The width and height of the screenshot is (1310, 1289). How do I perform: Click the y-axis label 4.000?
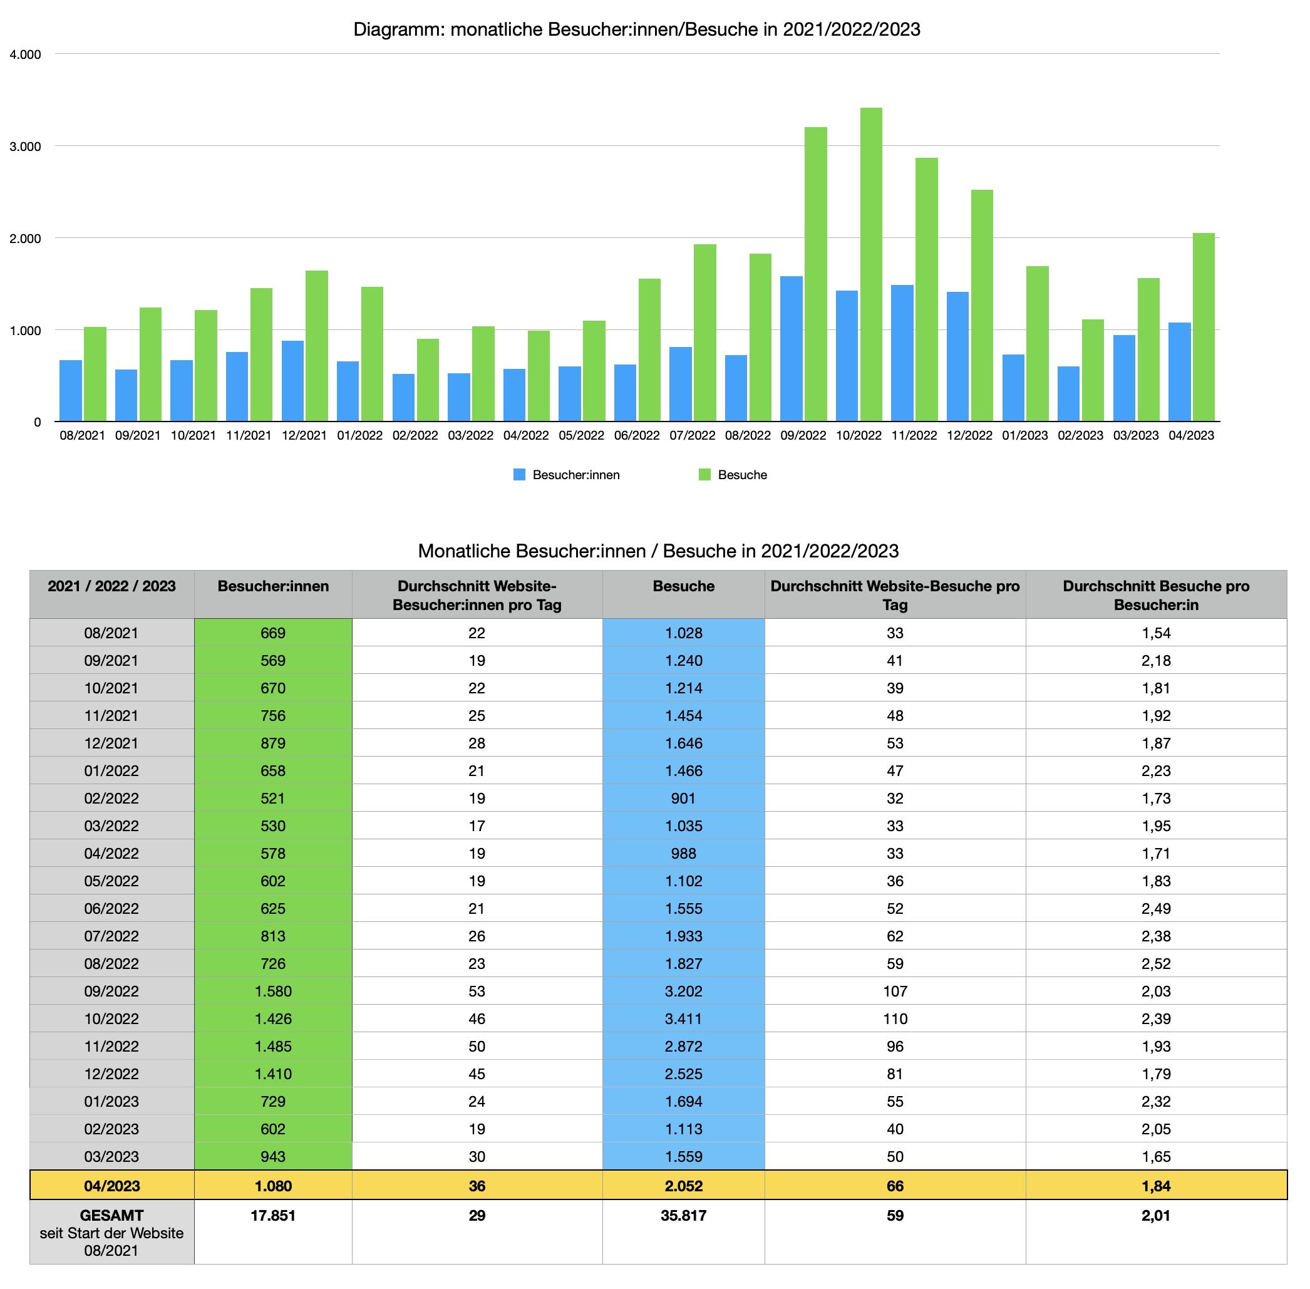pos(25,55)
